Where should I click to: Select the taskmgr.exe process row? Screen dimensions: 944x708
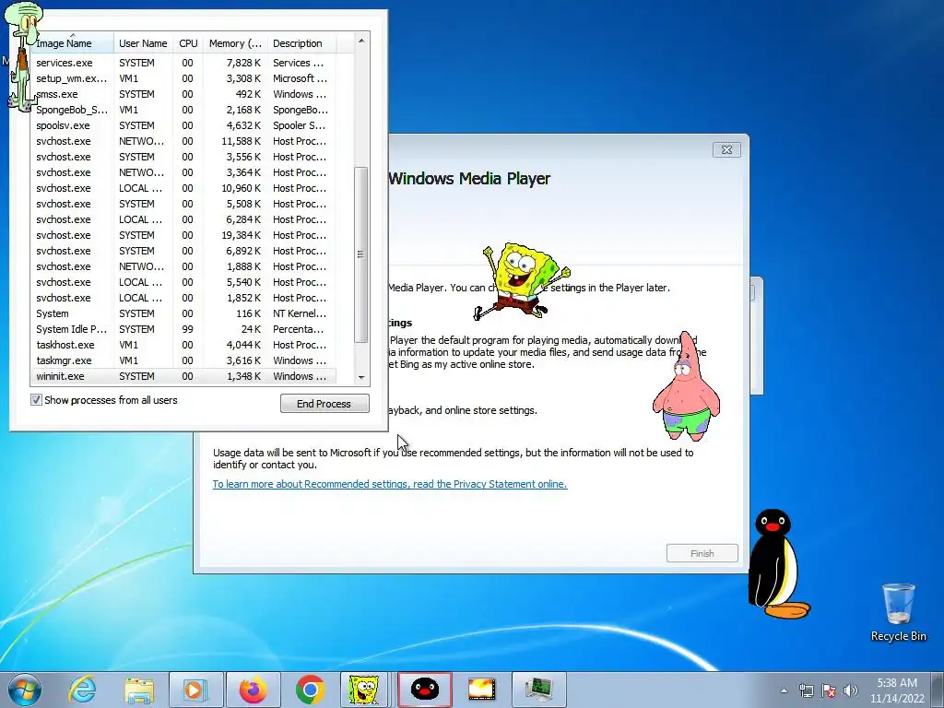coord(183,360)
